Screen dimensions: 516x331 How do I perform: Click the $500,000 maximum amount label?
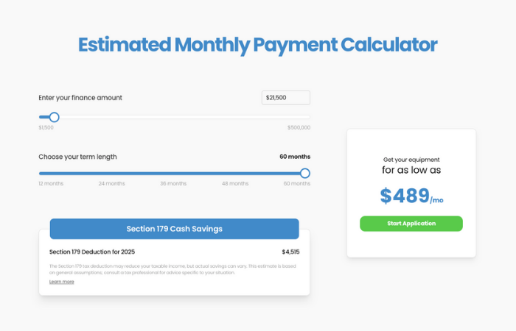pos(299,127)
